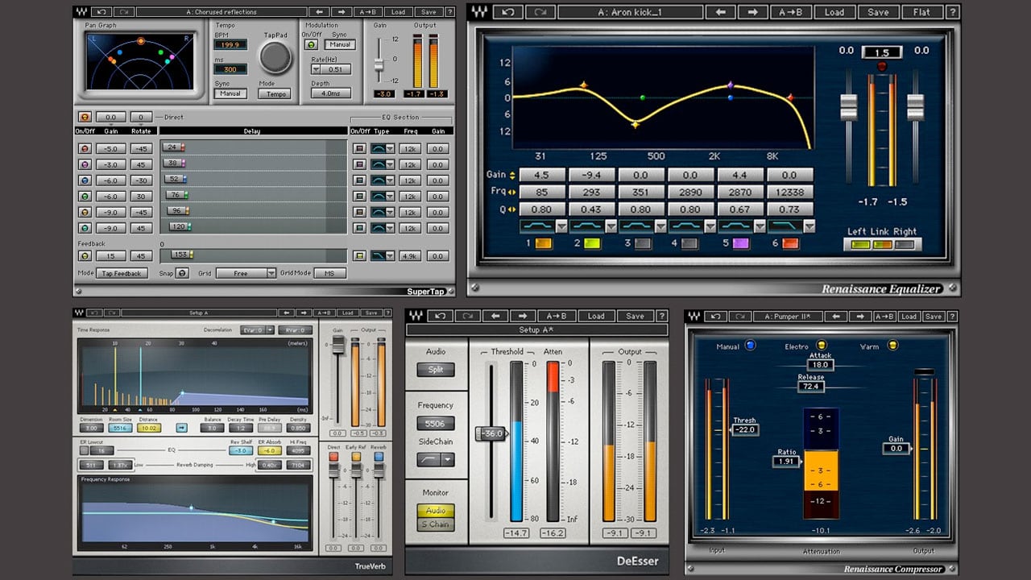The image size is (1031, 580).
Task: Click the Waves logo in DeEsser
Action: point(416,316)
